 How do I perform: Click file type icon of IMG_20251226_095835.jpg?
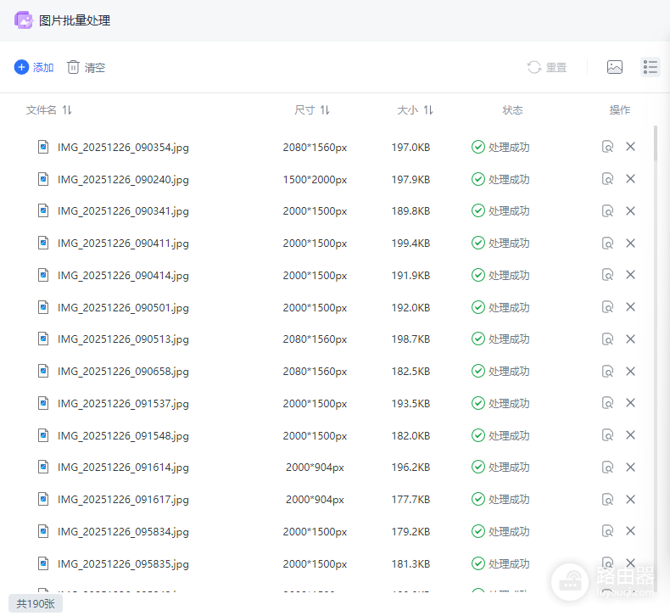click(43, 563)
